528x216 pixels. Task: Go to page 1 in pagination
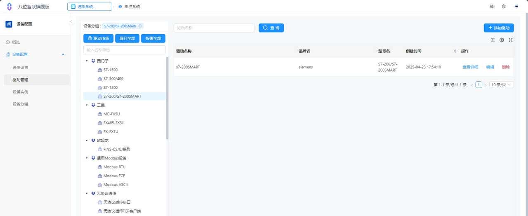tap(479, 85)
